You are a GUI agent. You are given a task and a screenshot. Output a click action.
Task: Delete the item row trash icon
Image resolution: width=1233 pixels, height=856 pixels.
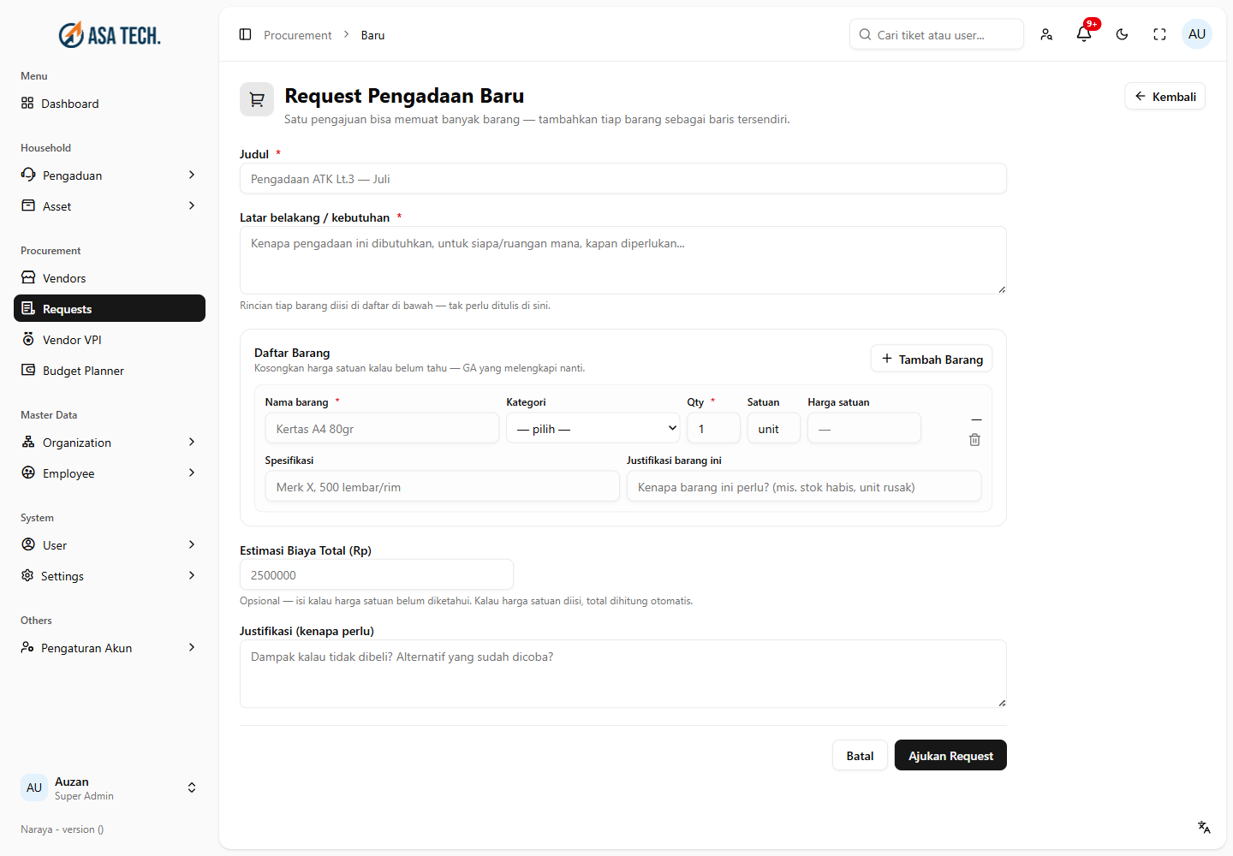974,439
